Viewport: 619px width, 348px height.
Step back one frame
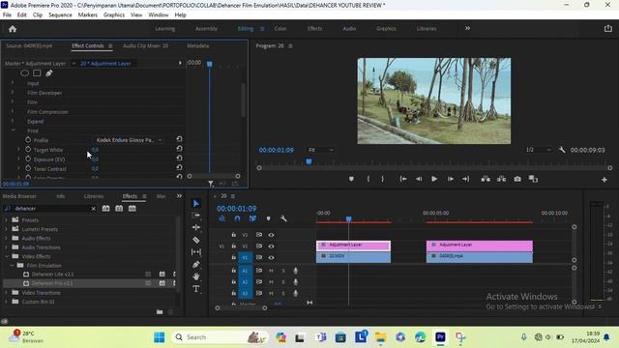coord(419,179)
